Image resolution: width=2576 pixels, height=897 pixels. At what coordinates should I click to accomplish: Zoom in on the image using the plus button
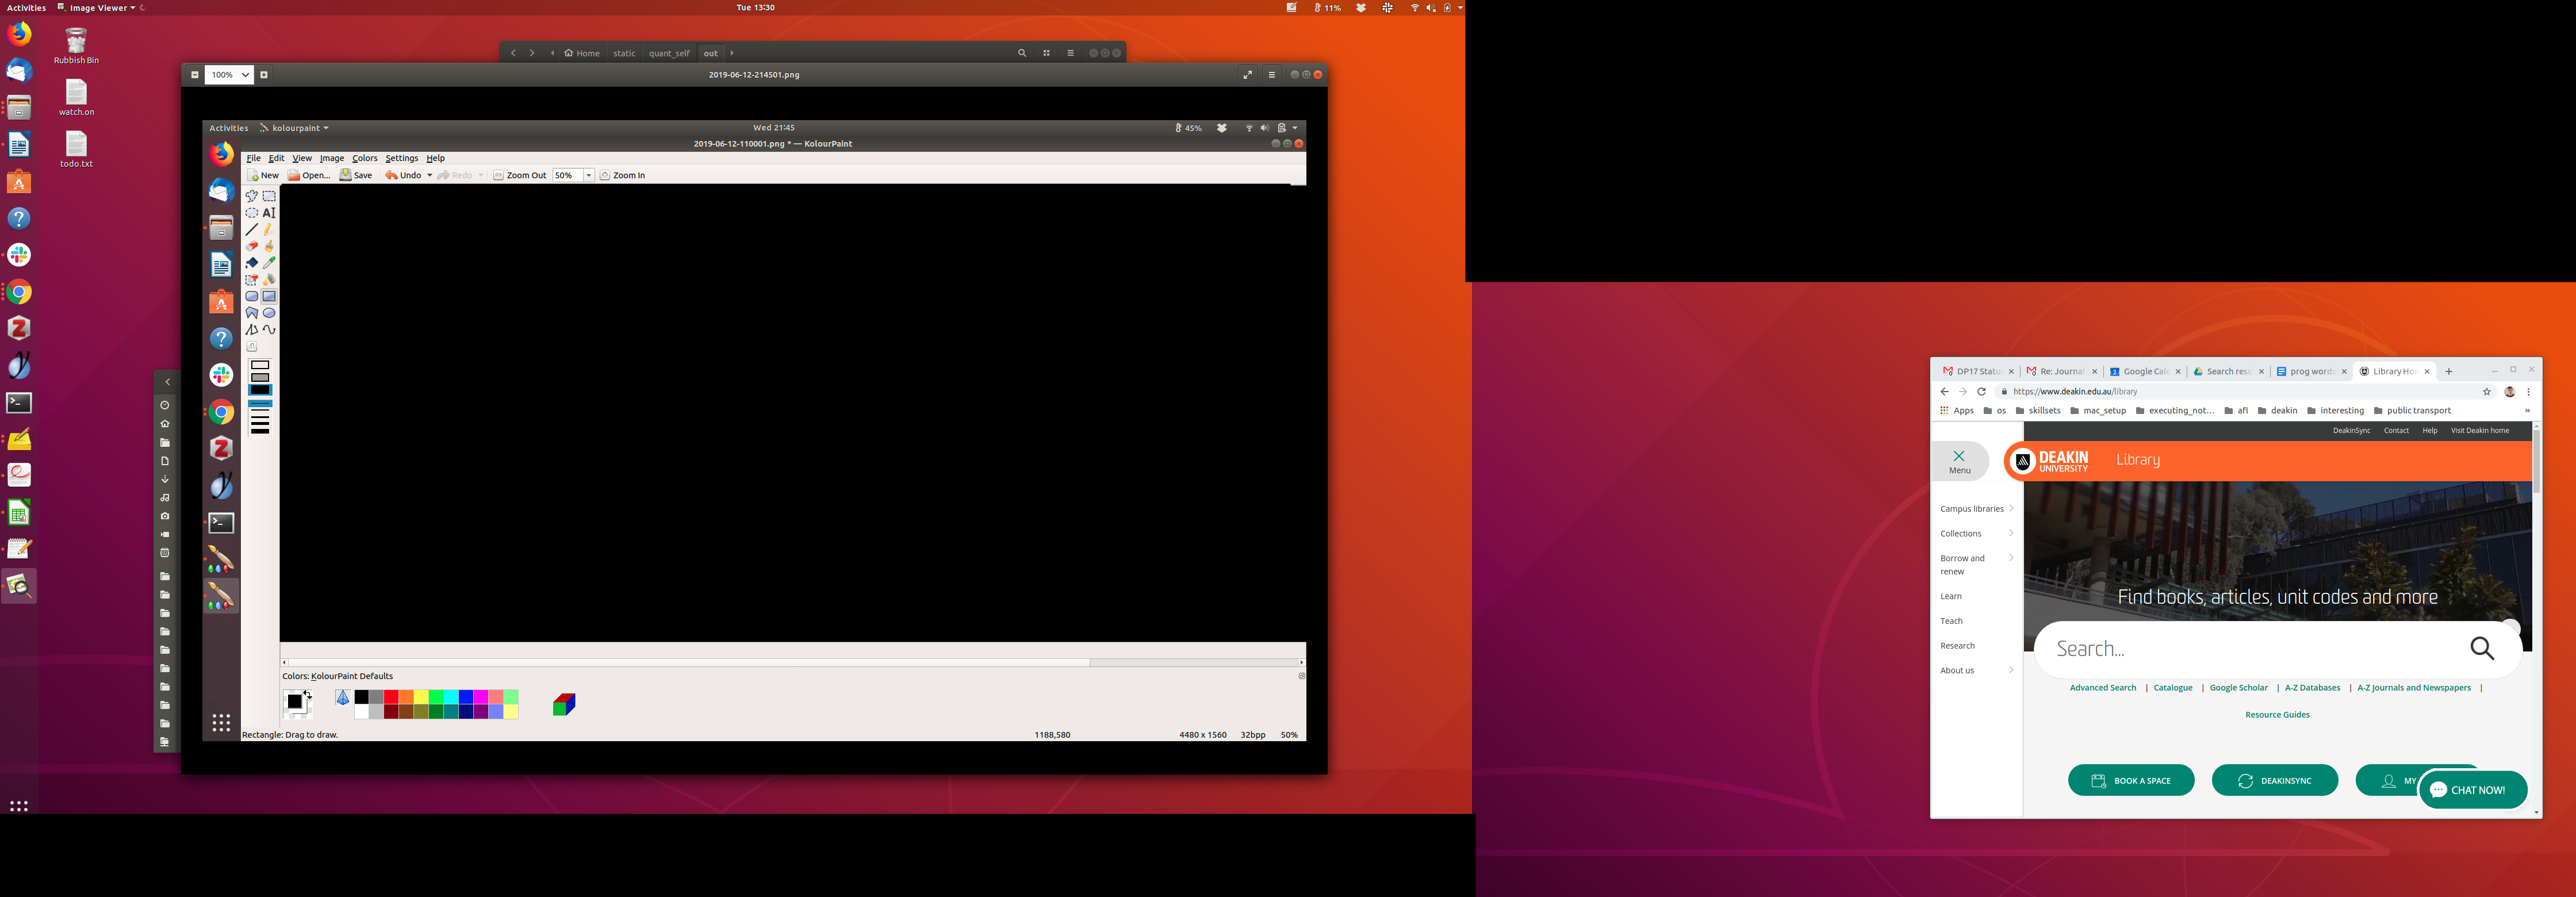pyautogui.click(x=264, y=74)
